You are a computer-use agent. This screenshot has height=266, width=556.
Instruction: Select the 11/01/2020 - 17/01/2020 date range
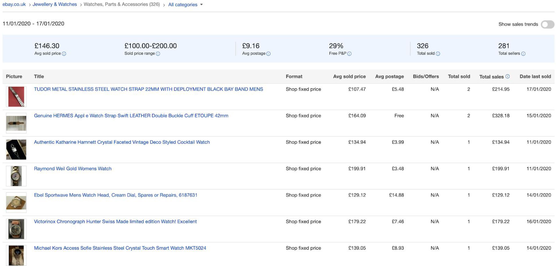[34, 24]
